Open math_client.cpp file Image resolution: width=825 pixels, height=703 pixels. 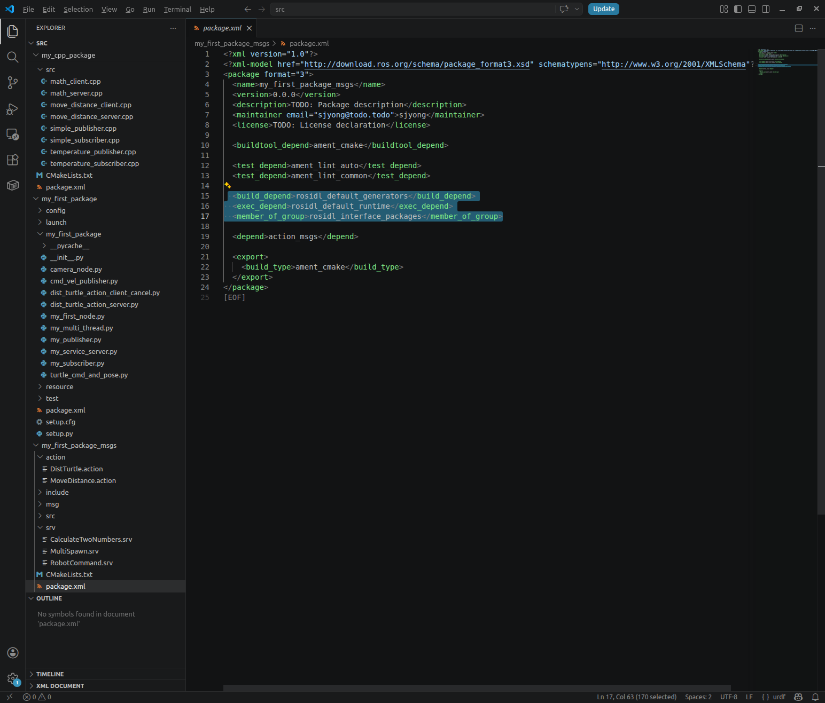tap(105, 81)
